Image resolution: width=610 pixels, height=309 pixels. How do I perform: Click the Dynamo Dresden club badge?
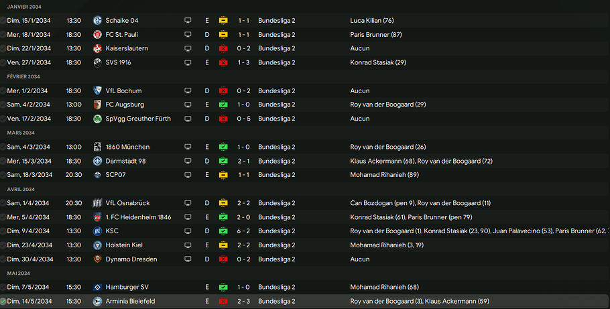click(x=98, y=259)
